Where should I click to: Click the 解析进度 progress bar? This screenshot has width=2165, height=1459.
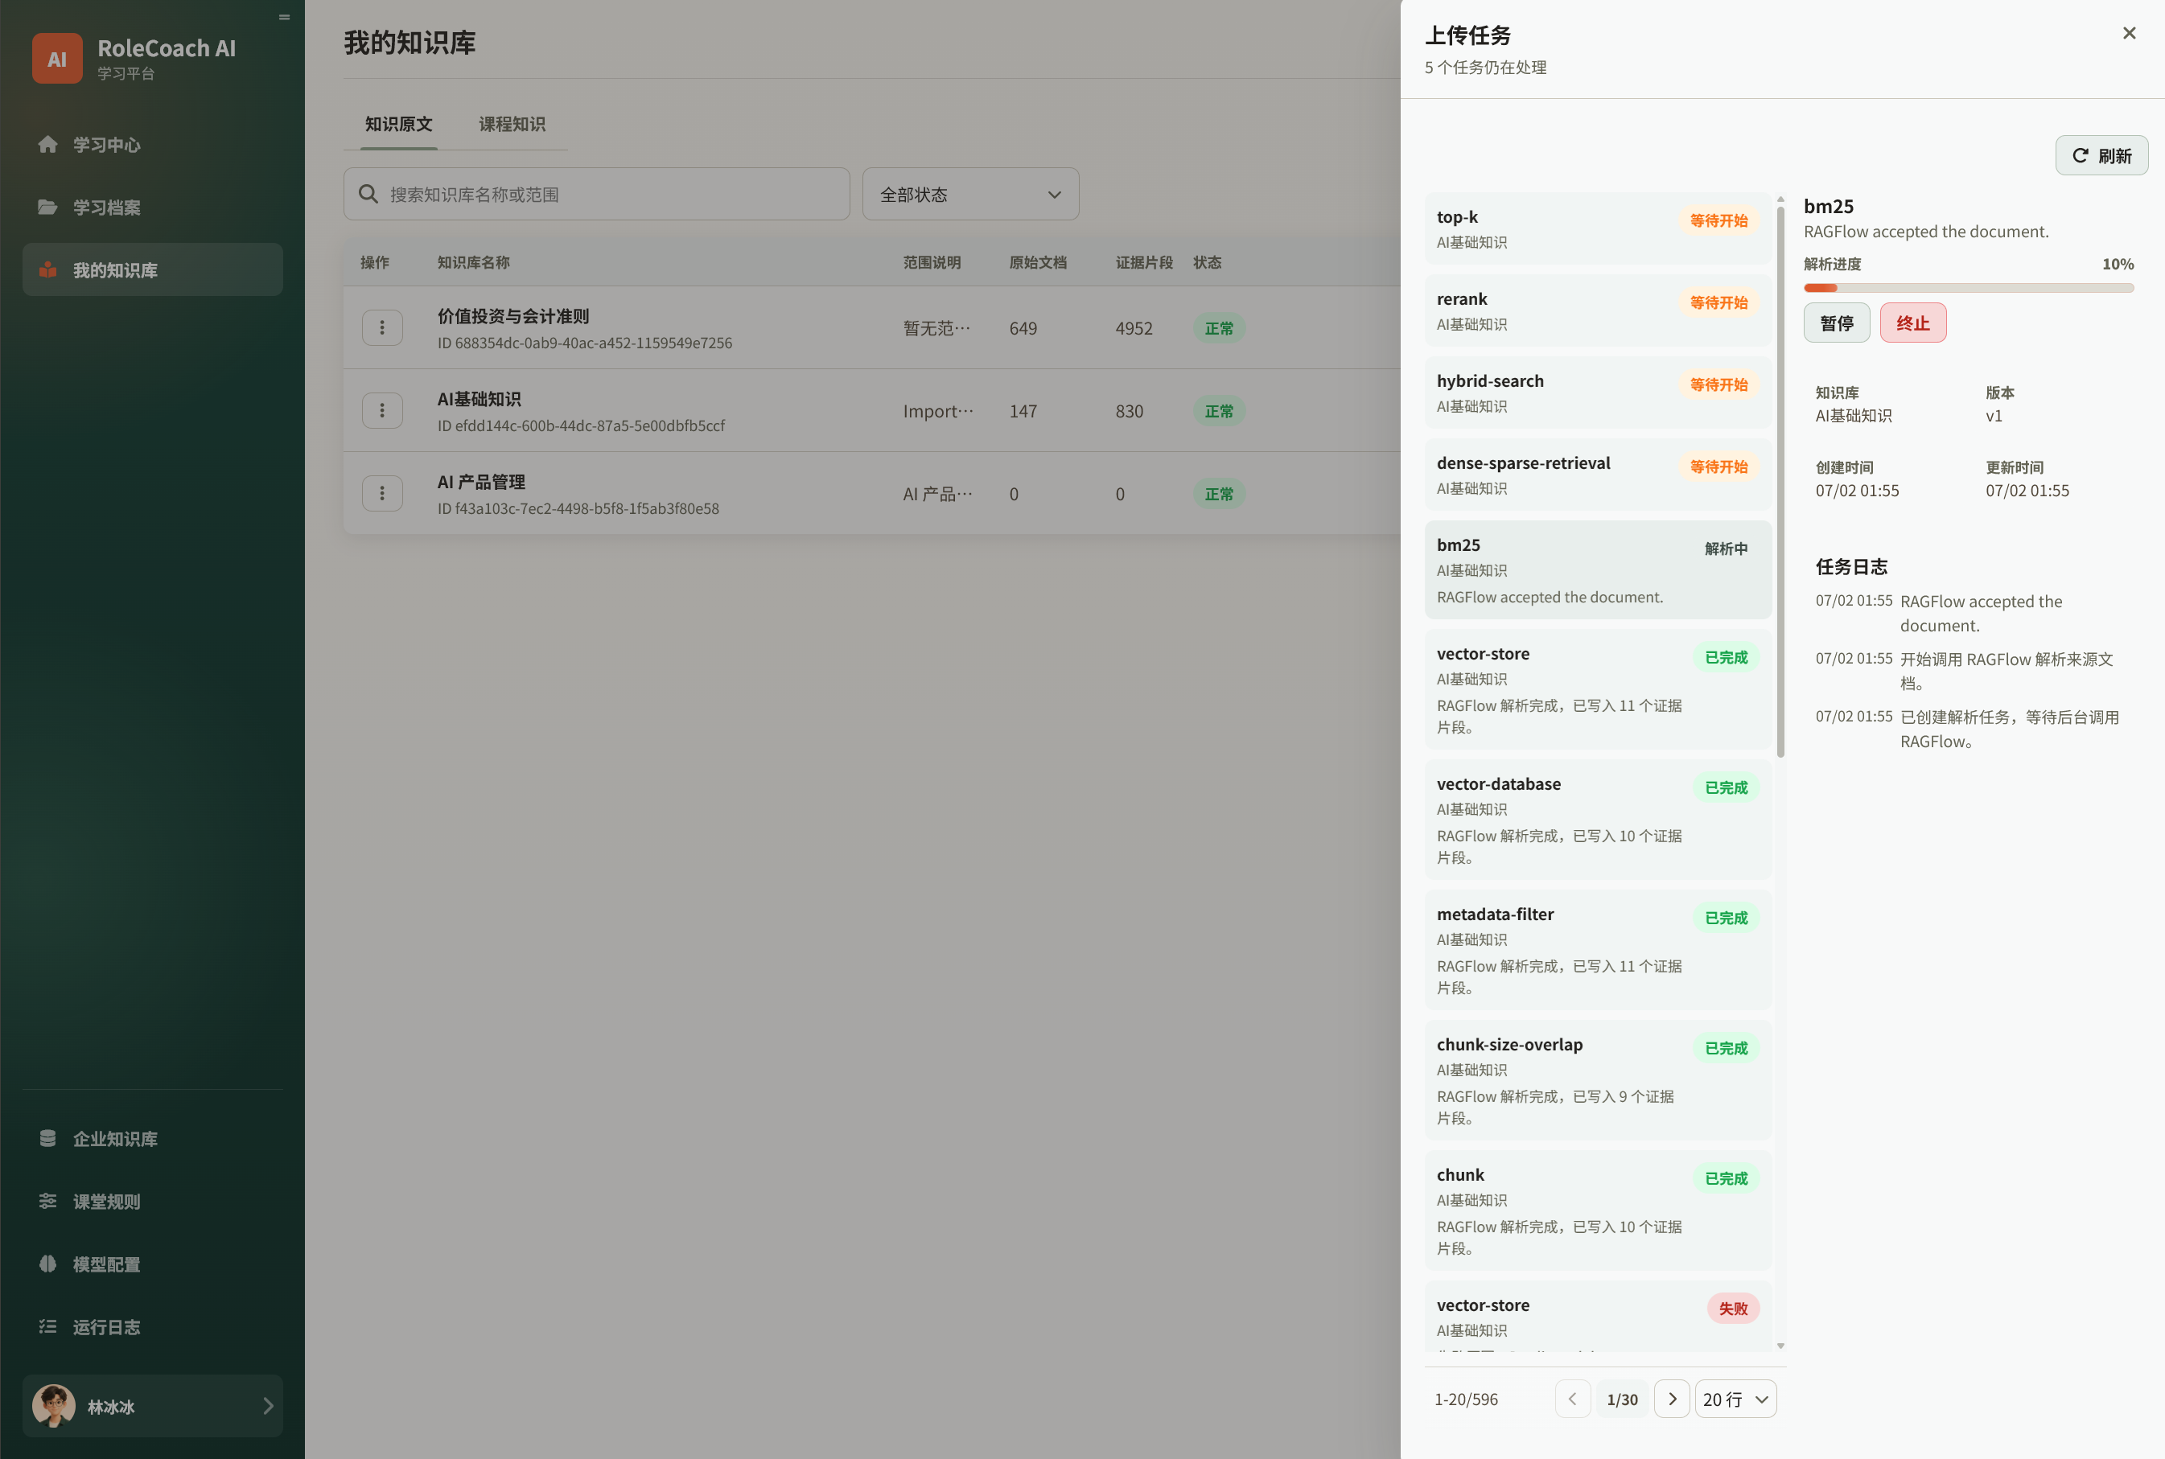coord(1968,287)
